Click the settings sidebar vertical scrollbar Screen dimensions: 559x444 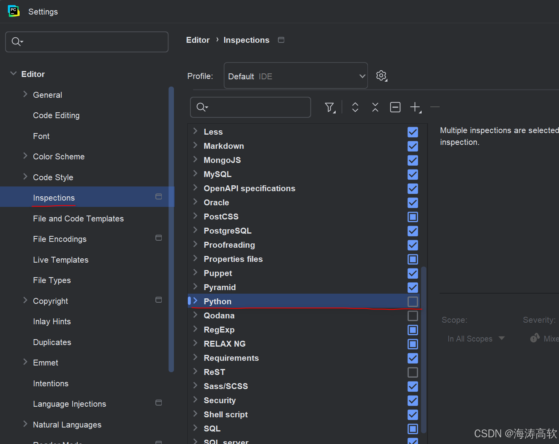pyautogui.click(x=171, y=229)
